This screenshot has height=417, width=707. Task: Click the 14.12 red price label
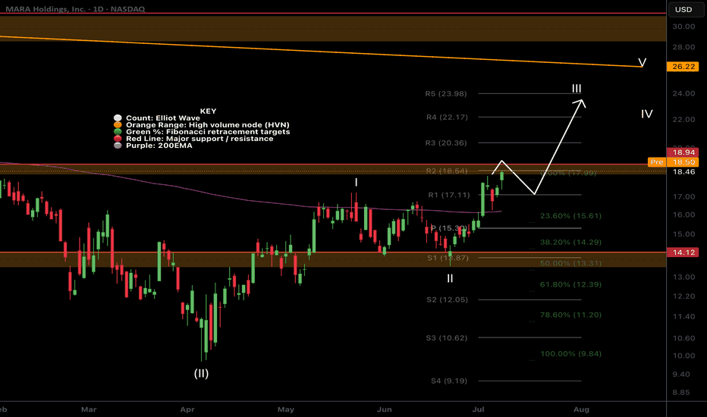click(x=683, y=252)
